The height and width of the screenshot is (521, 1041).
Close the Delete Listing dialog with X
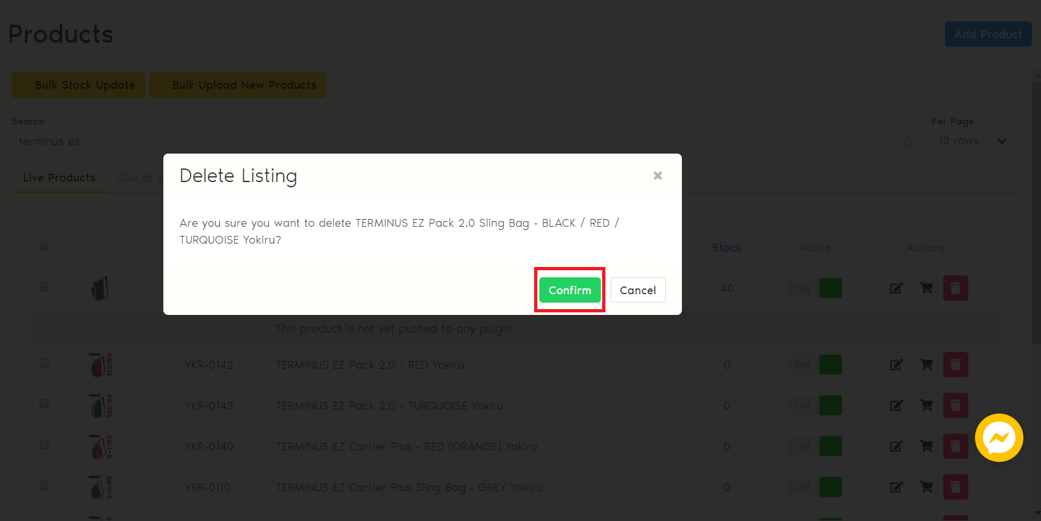point(658,176)
